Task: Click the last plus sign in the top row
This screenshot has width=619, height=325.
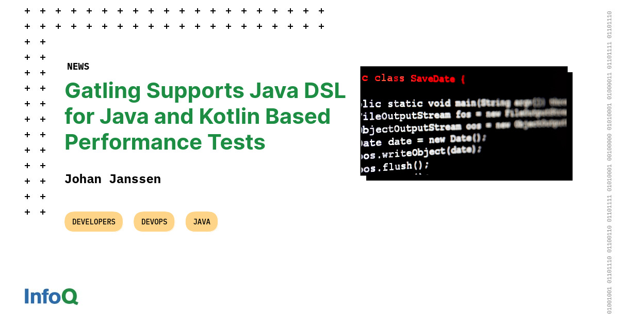Action: [321, 11]
